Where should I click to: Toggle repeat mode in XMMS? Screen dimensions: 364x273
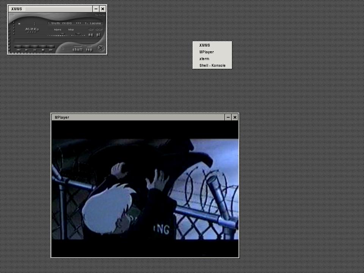click(x=89, y=49)
